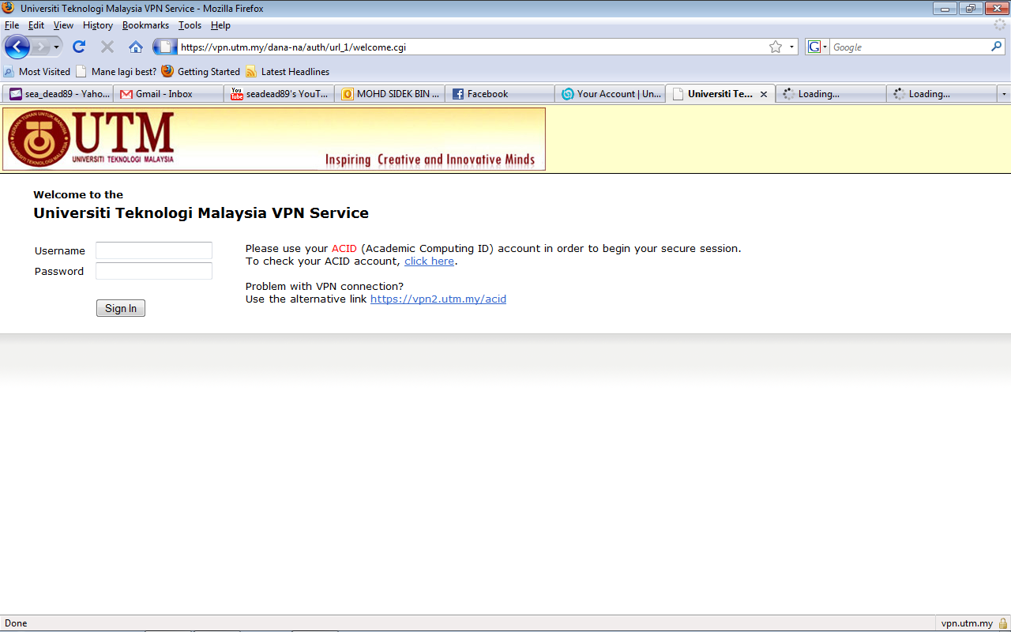This screenshot has height=632, width=1011.
Task: Bookmark this page with the star icon
Action: 776,47
